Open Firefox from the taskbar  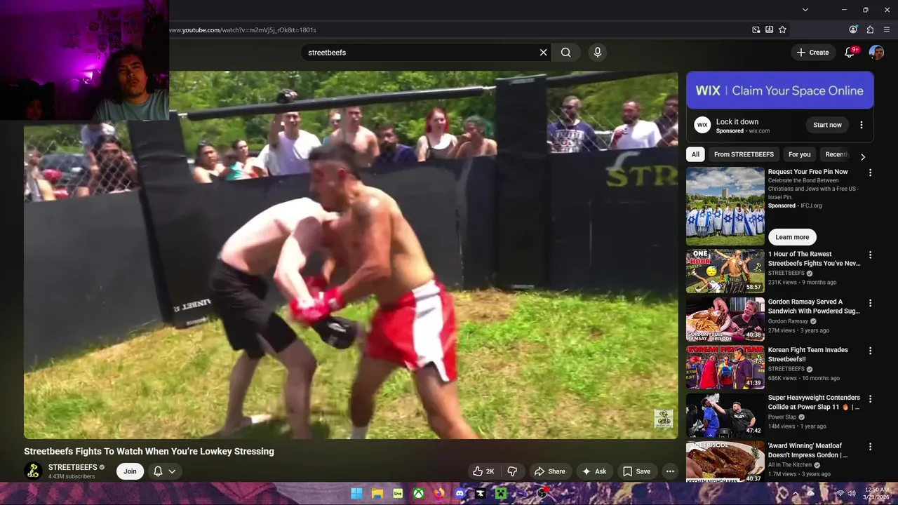click(439, 494)
